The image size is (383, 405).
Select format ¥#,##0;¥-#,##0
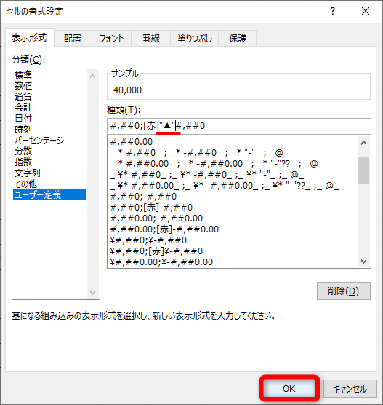(233, 240)
